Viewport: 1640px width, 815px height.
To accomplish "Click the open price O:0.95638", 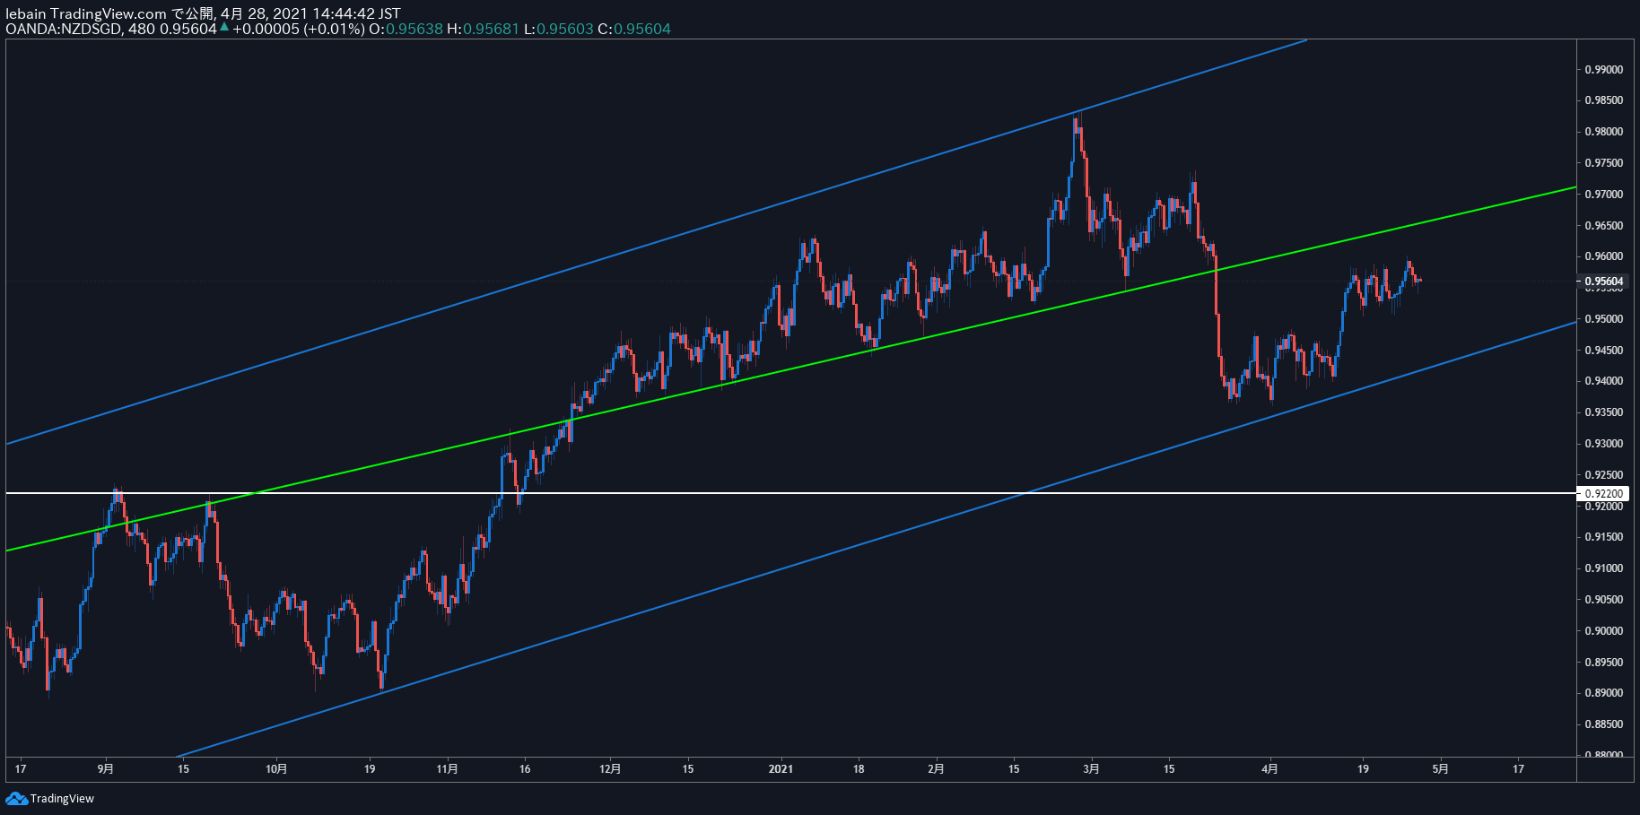I will 406,29.
